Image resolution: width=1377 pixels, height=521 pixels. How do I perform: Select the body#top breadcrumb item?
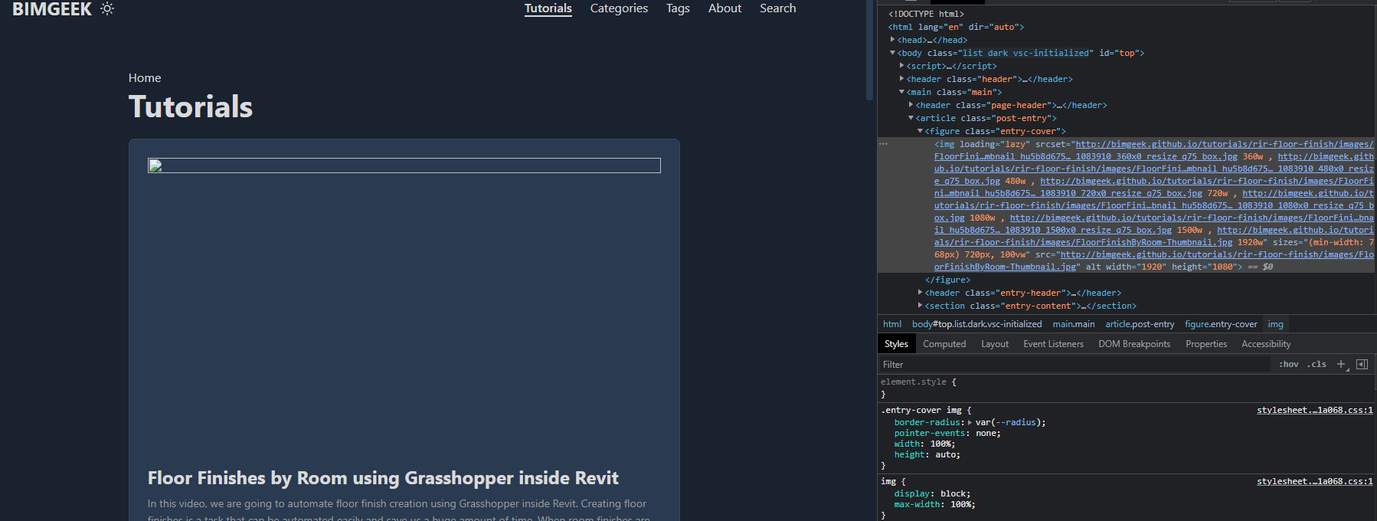point(977,324)
